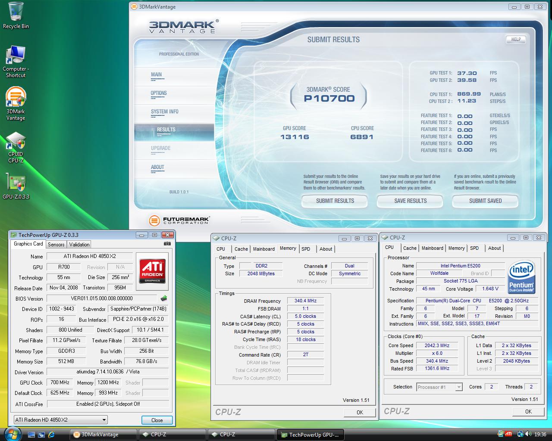Click the BIOS Version field VER011.015.000.008.000000
552x441 pixels.
coord(102,298)
